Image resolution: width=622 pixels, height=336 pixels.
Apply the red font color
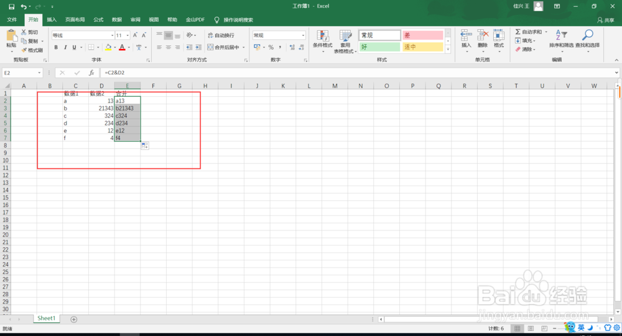click(x=122, y=47)
